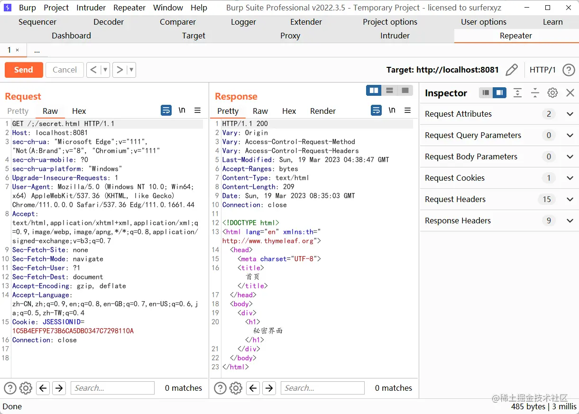579x414 pixels.
Task: Open Response search settings gear
Action: tap(236, 388)
